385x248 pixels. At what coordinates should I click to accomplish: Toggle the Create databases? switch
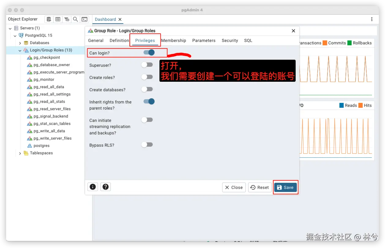(x=147, y=89)
